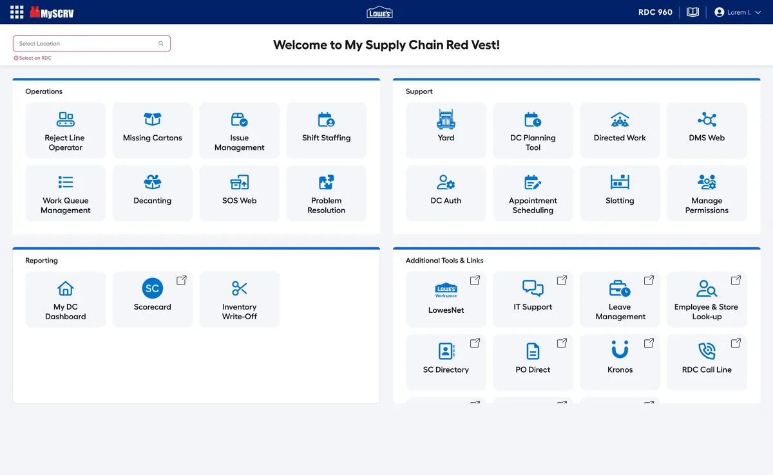Open the Yard truck tile

click(x=446, y=131)
